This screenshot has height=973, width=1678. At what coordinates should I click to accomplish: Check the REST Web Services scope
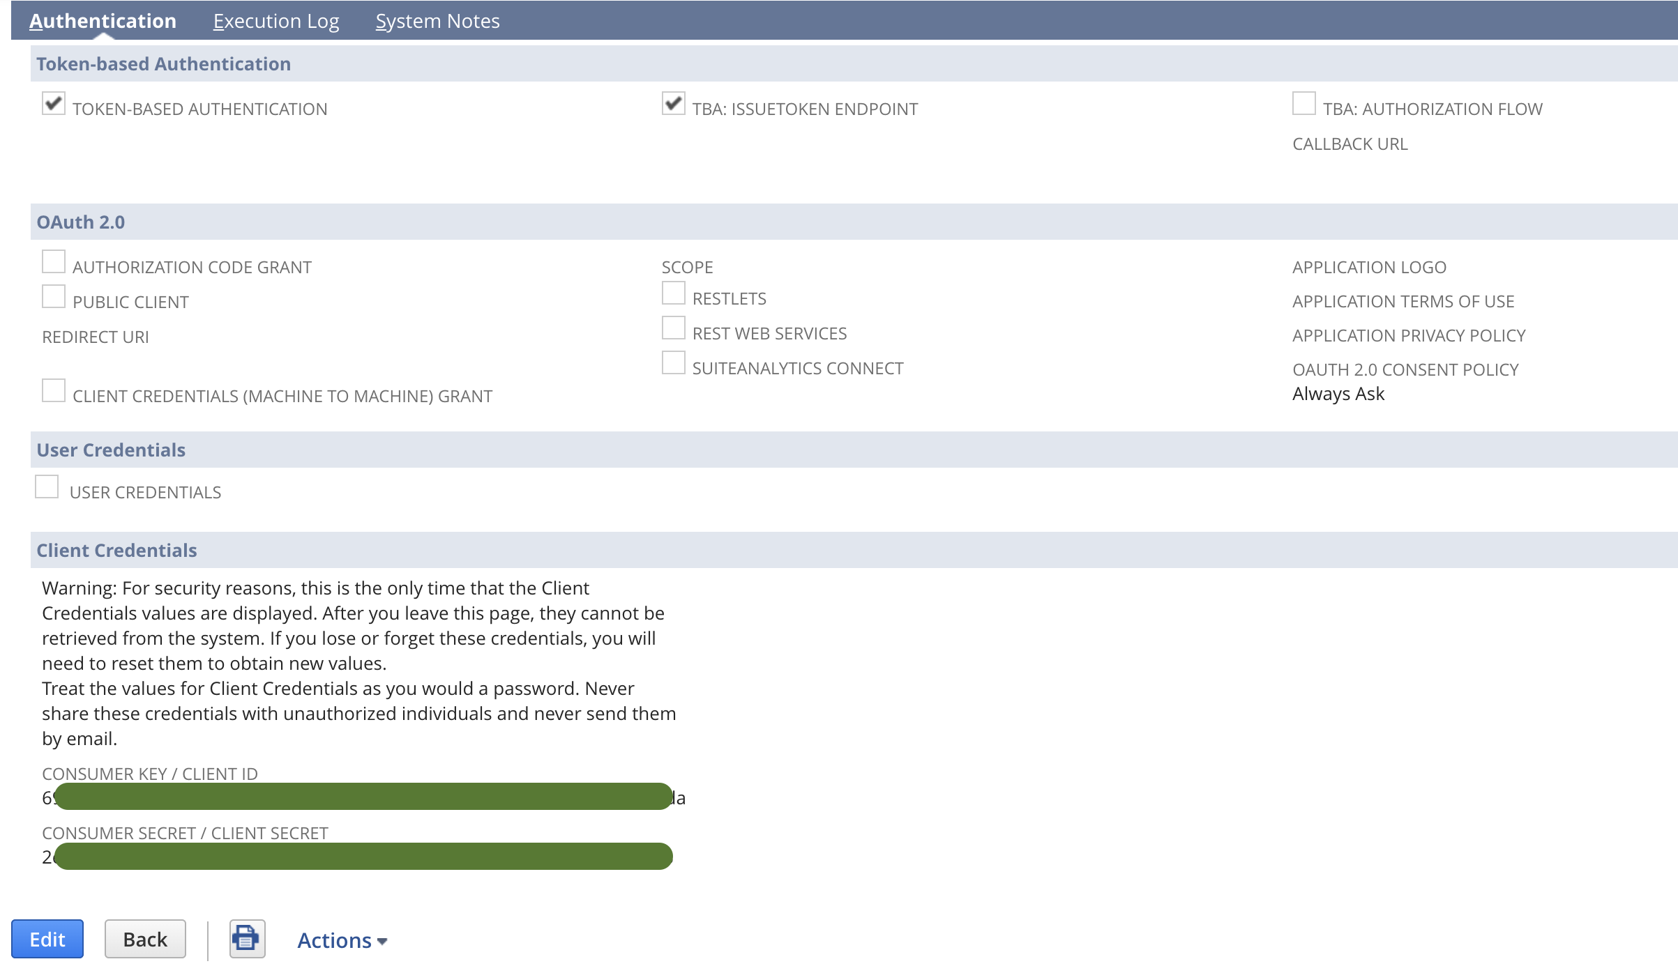click(x=674, y=328)
